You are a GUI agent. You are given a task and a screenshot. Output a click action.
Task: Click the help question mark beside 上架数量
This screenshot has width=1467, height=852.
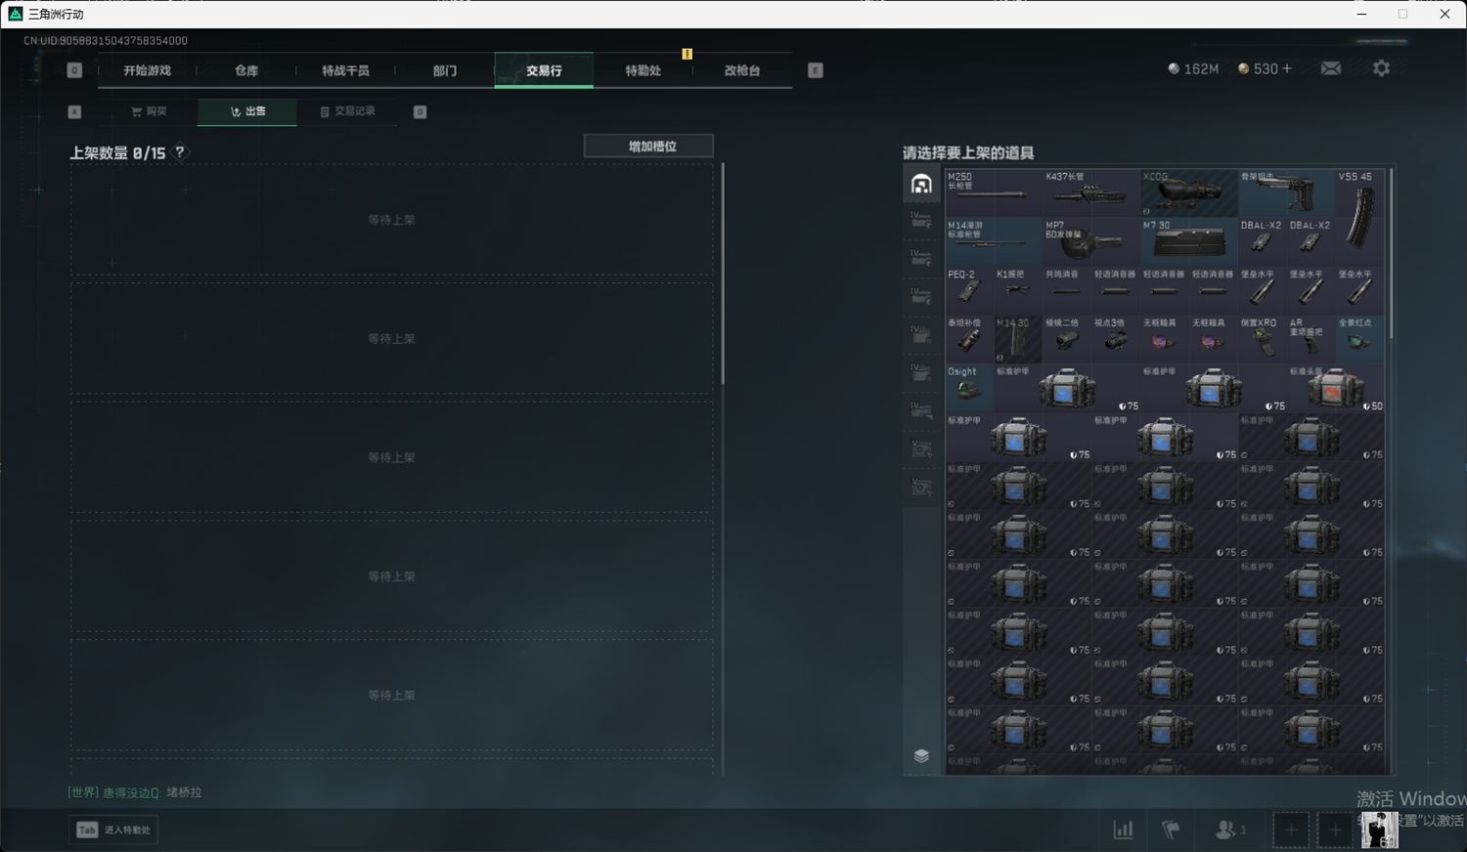pos(179,152)
